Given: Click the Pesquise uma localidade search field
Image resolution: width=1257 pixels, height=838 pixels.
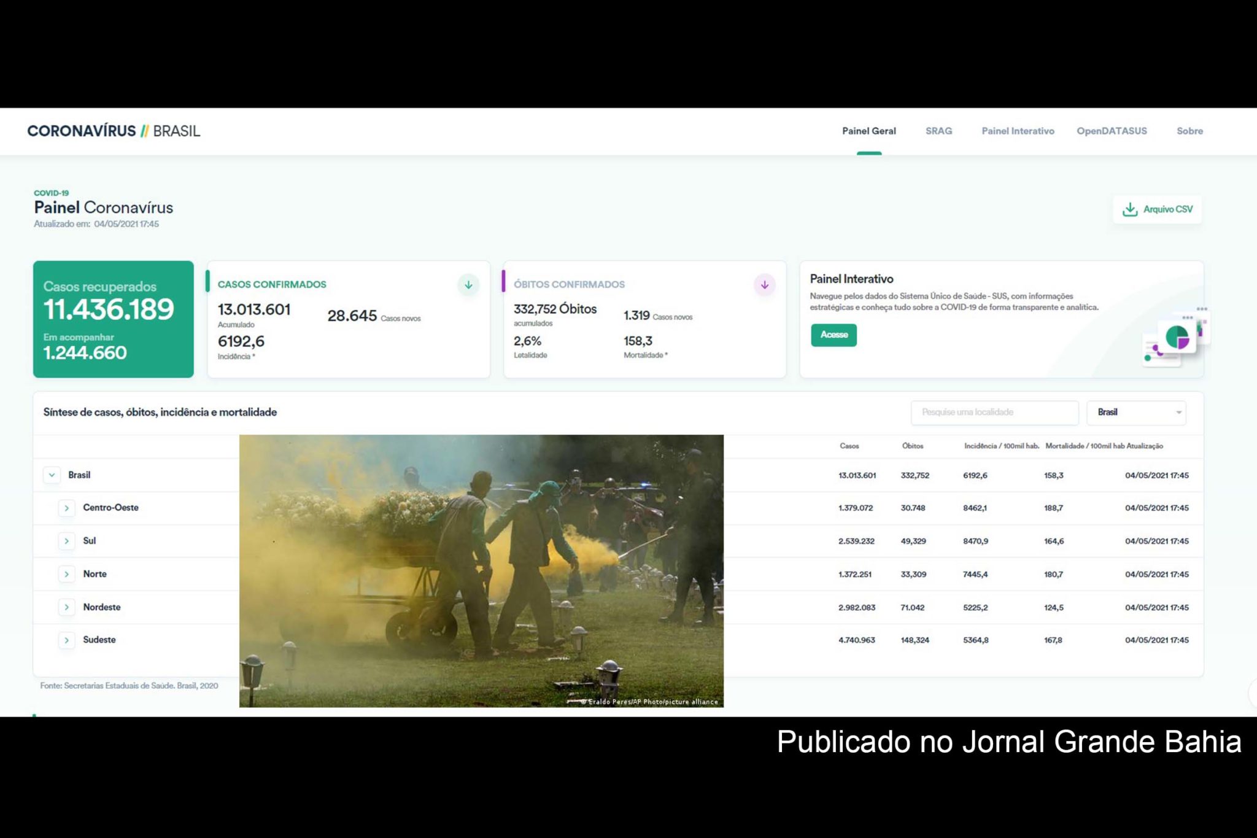Looking at the screenshot, I should tap(994, 413).
